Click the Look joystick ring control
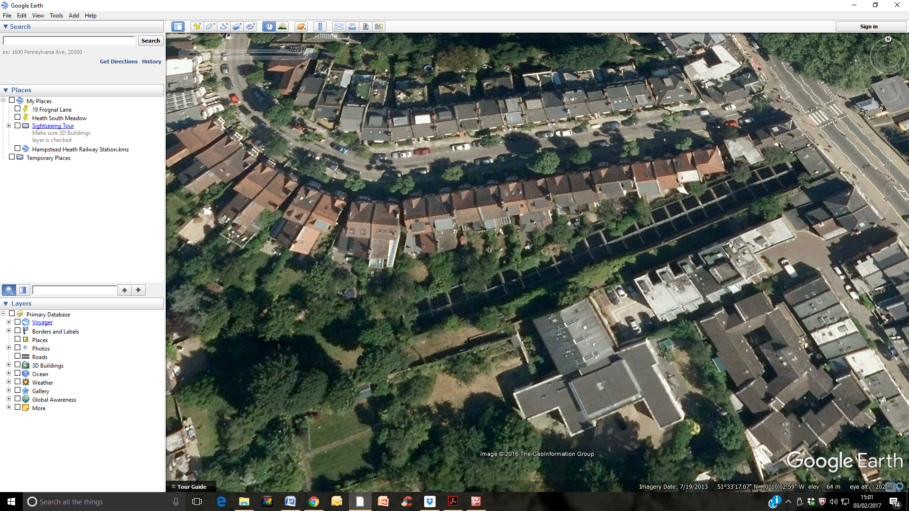The image size is (909, 511). [888, 57]
